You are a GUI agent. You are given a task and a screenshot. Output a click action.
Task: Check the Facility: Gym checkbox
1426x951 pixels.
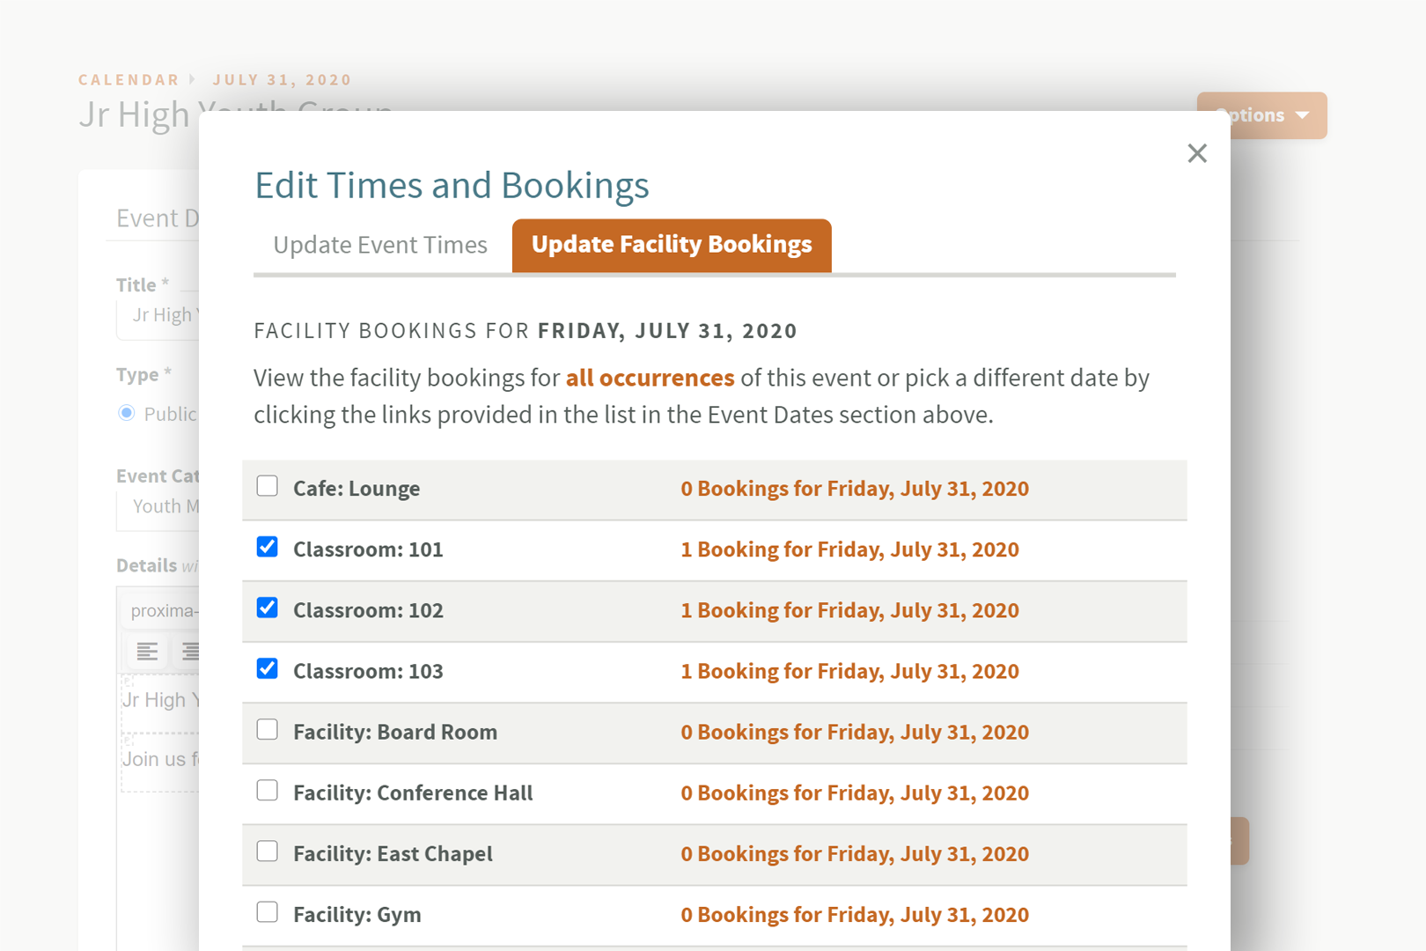pyautogui.click(x=267, y=912)
